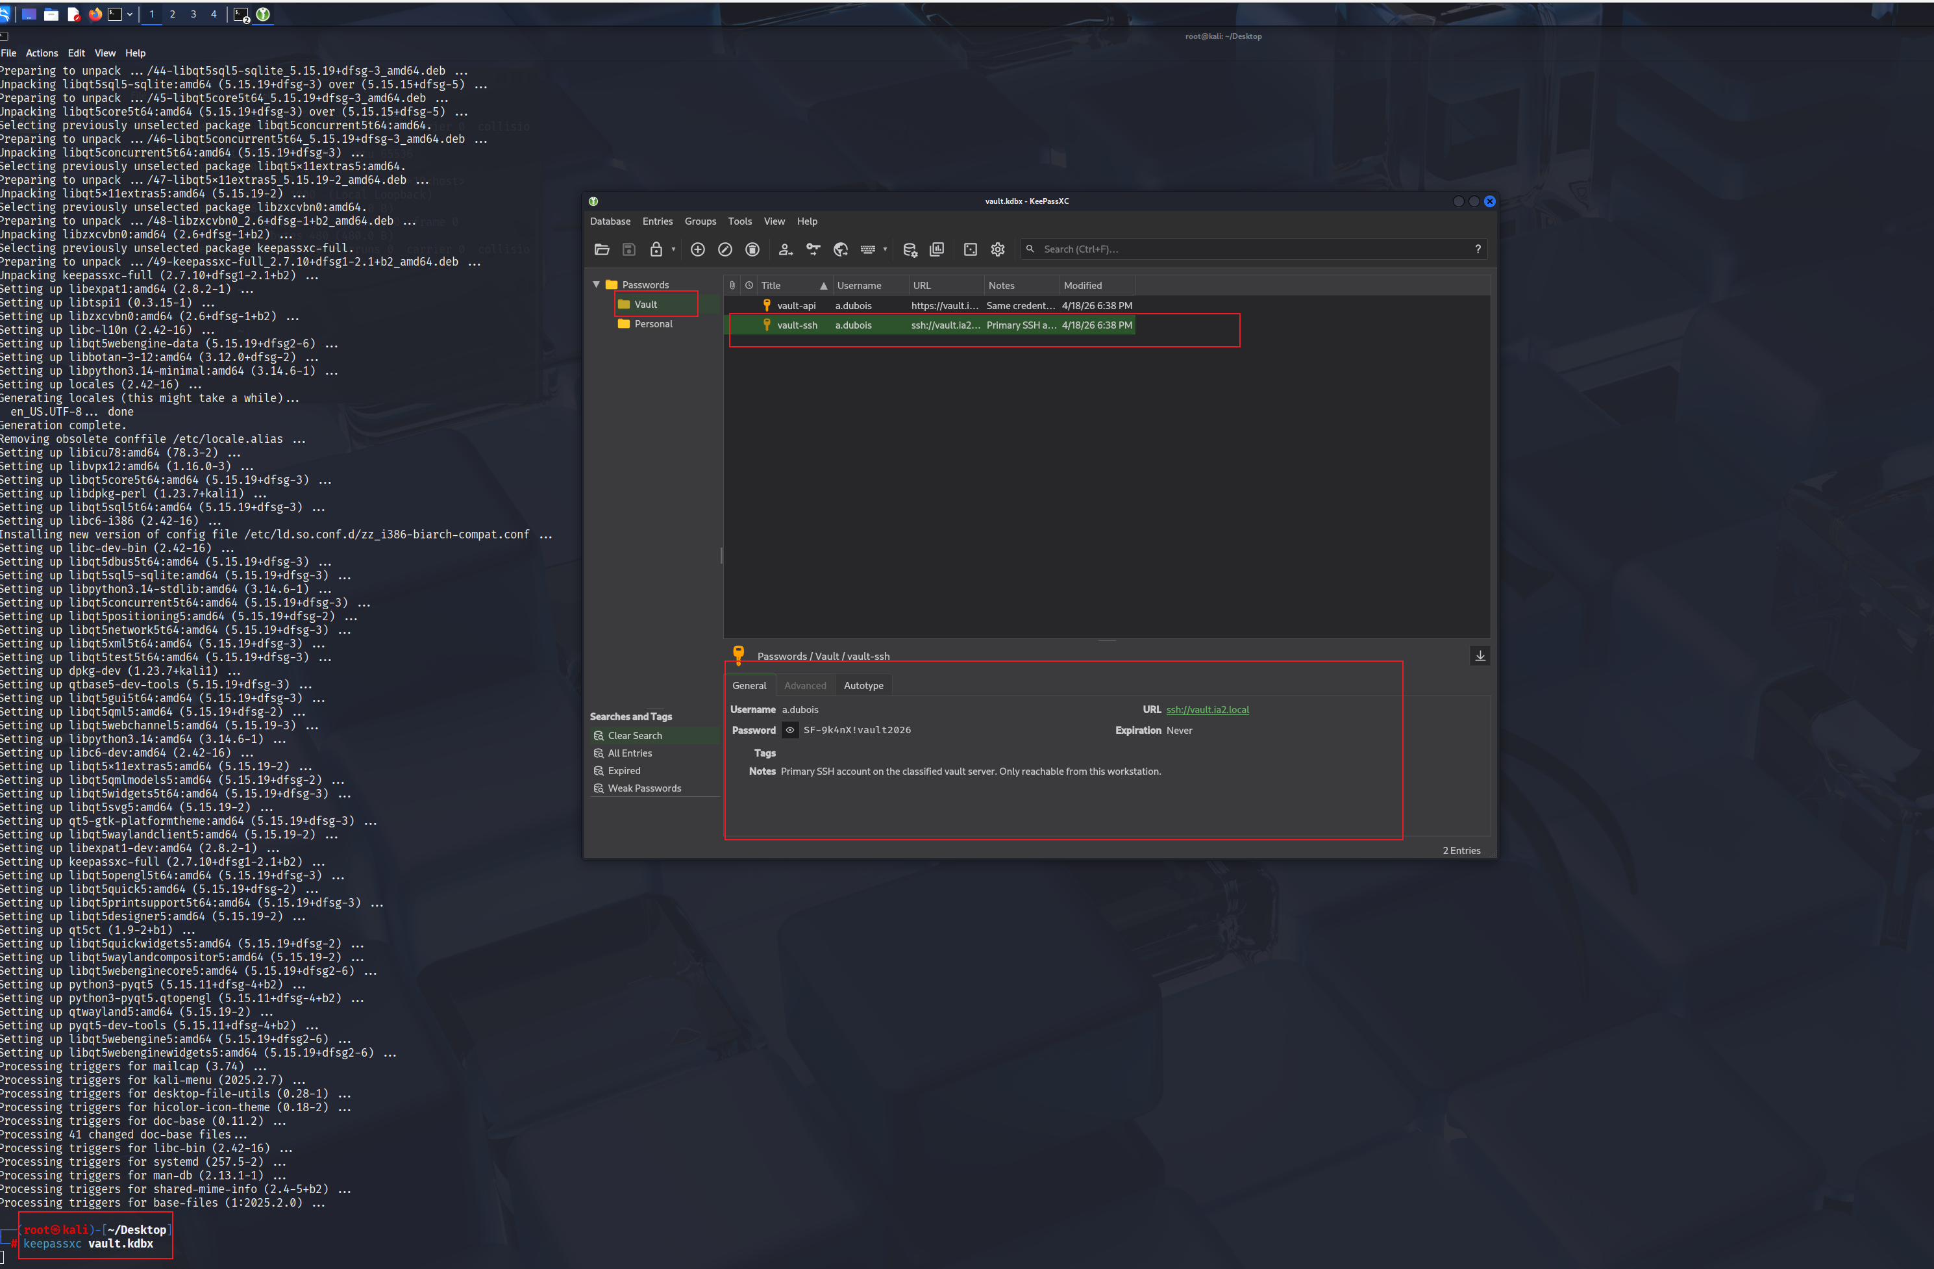Show Expired entries search
This screenshot has height=1269, width=1934.
624,771
